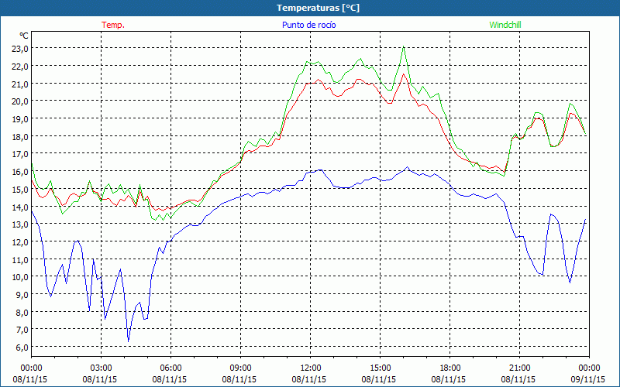
Task: Click the 11,0 y-axis value
Action: point(20,260)
